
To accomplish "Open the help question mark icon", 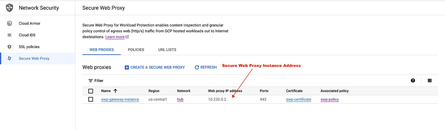I will (x=413, y=80).
